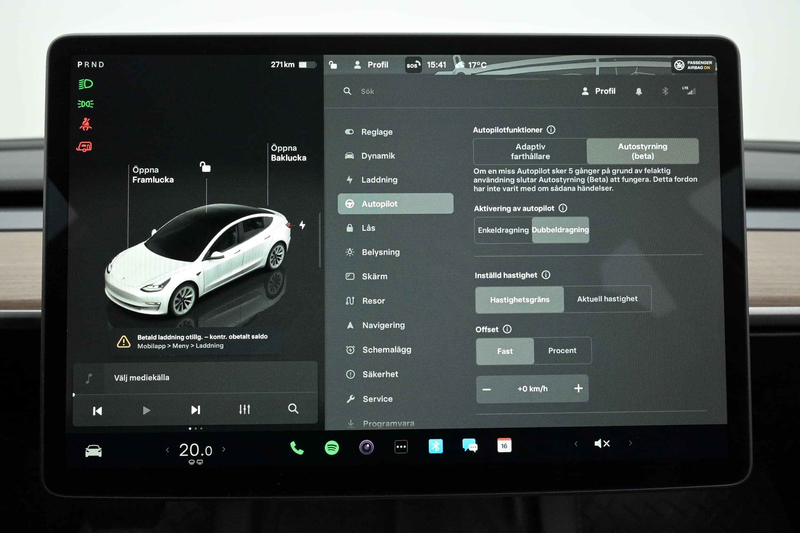This screenshot has height=533, width=800.
Task: Increase the cabin temperature with right arrow
Action: coord(224,449)
